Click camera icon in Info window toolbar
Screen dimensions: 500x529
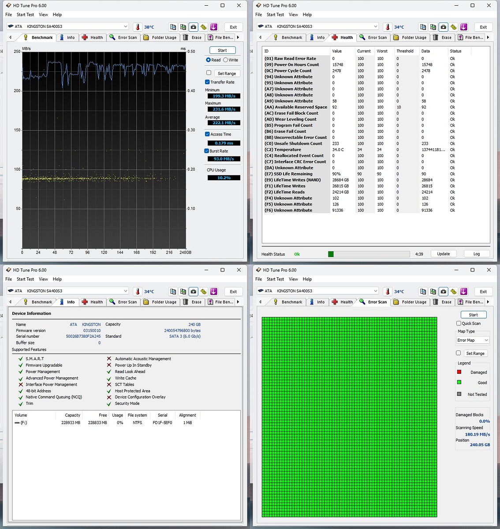[193, 291]
